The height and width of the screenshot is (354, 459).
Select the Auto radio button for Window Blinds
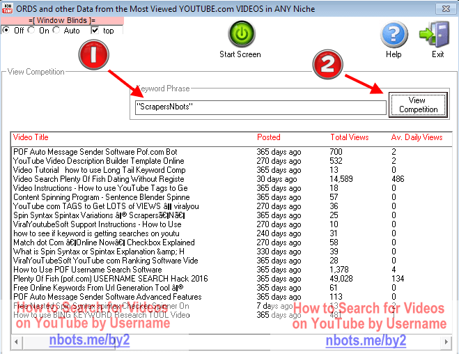tap(56, 30)
